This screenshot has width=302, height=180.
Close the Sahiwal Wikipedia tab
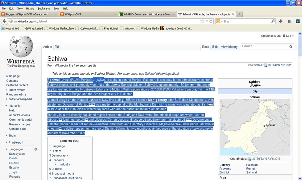pyautogui.click(x=233, y=14)
